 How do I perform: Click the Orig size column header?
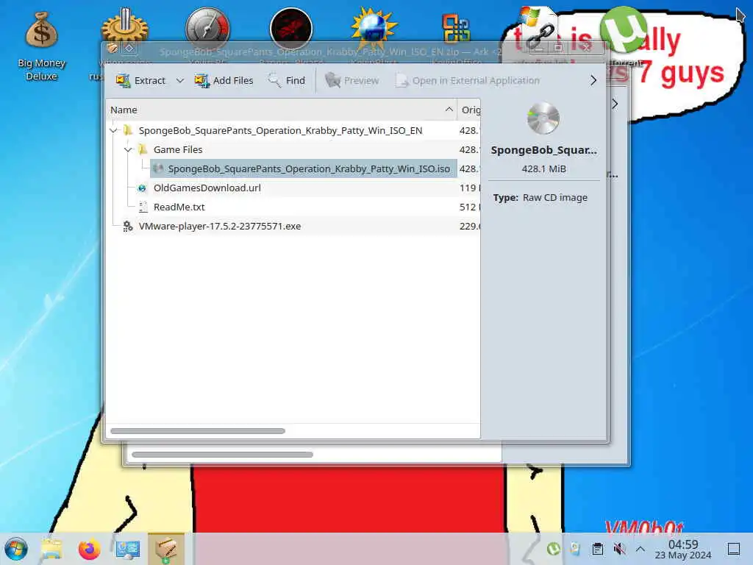point(468,110)
